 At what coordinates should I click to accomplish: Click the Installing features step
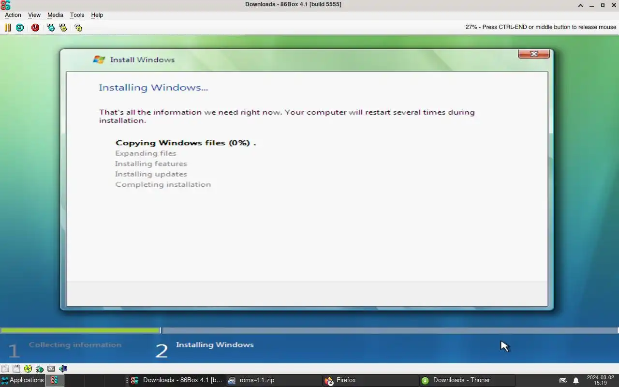coord(151,164)
